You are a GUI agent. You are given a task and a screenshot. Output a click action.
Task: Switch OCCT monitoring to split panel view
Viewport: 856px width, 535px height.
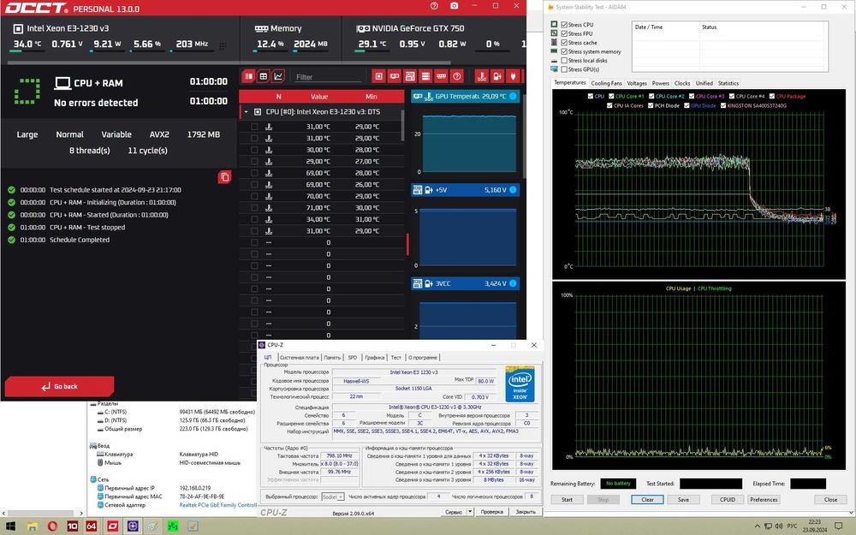[249, 76]
